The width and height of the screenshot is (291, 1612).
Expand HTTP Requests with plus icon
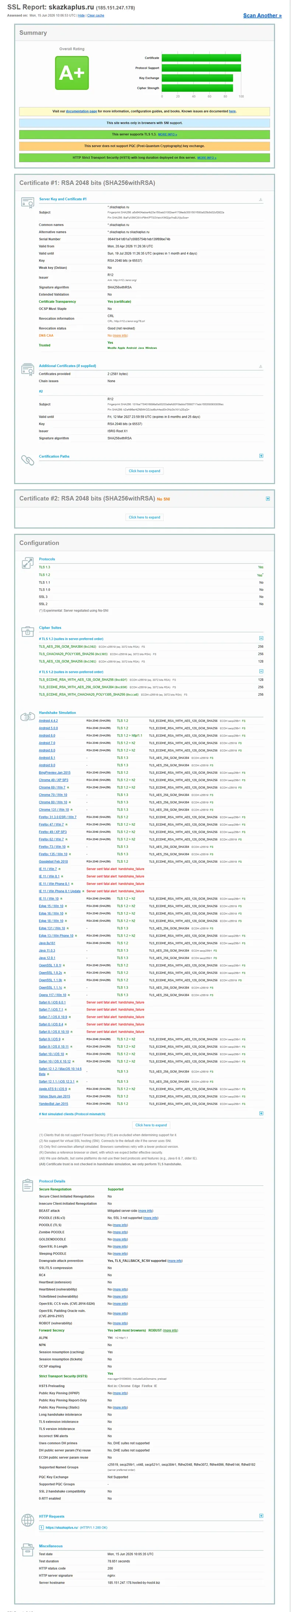261,1516
